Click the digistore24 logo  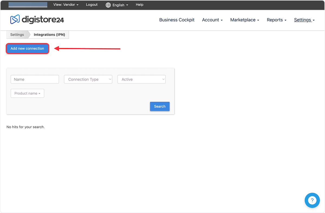click(x=37, y=19)
